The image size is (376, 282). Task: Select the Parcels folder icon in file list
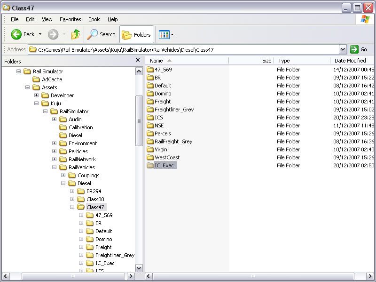150,133
